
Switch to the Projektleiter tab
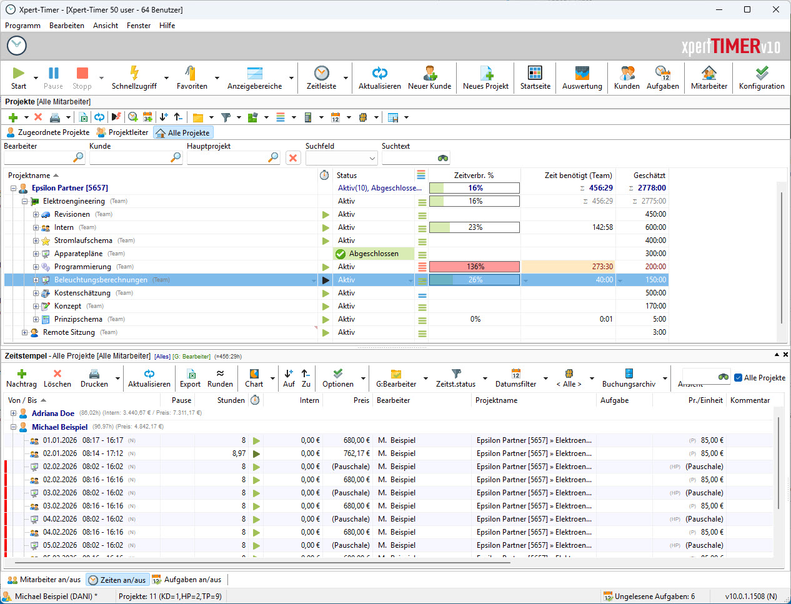click(x=122, y=132)
